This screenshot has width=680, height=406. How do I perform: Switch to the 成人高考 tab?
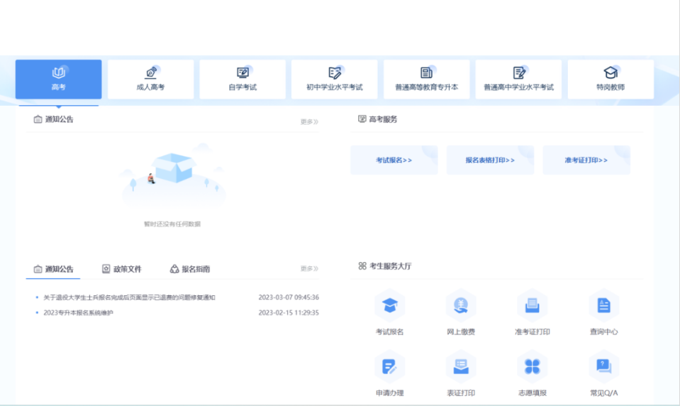tap(150, 79)
